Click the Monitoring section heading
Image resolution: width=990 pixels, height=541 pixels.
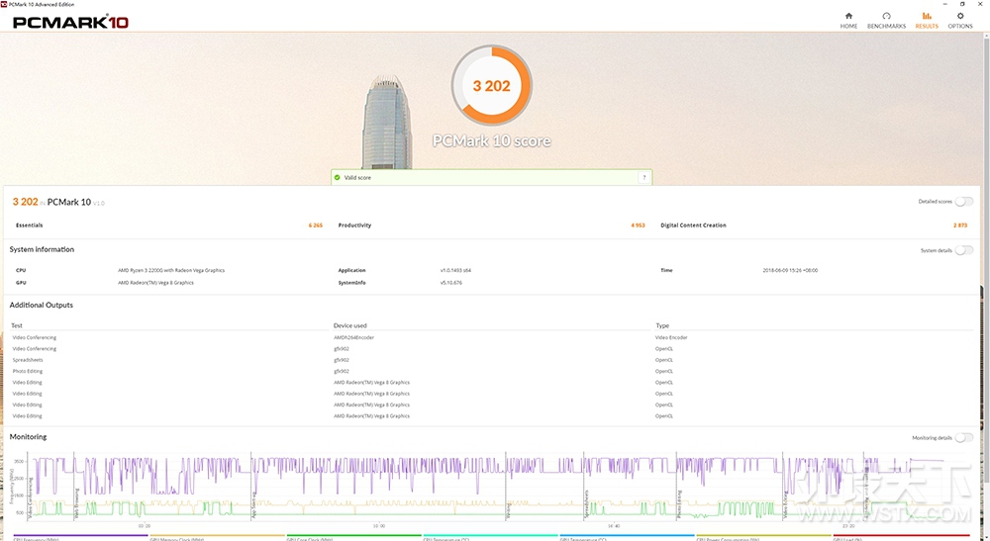click(x=28, y=437)
